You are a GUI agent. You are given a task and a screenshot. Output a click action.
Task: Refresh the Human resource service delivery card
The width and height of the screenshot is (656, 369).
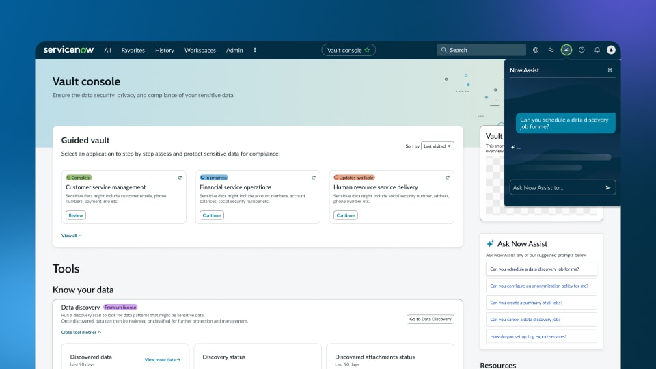tap(447, 178)
